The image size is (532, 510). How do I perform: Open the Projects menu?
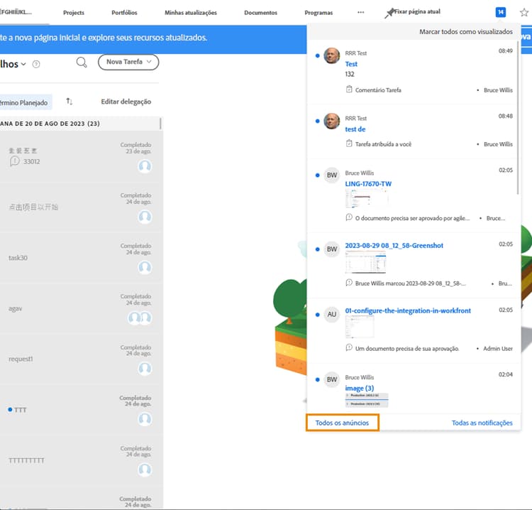[74, 13]
